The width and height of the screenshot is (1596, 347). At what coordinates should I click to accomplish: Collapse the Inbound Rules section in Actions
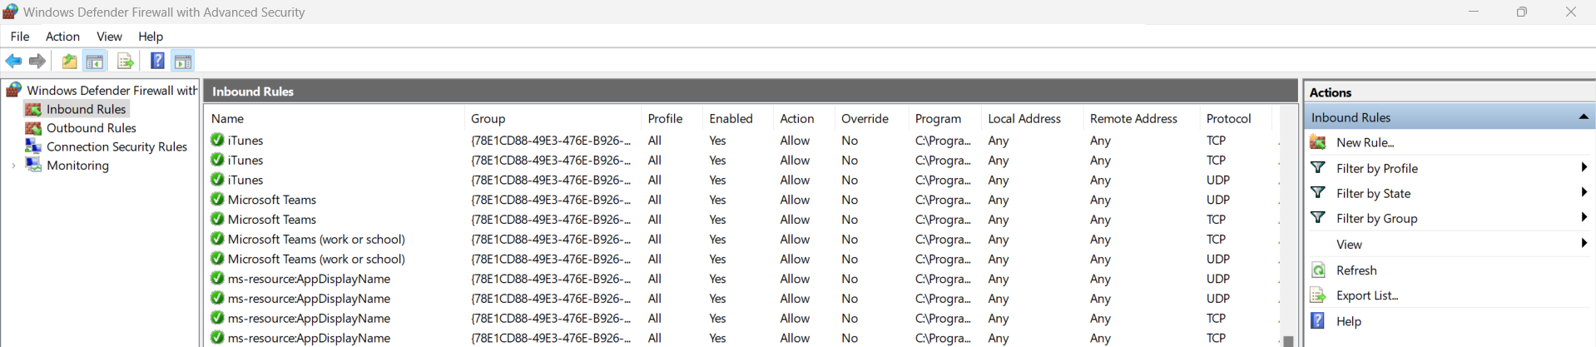1584,117
